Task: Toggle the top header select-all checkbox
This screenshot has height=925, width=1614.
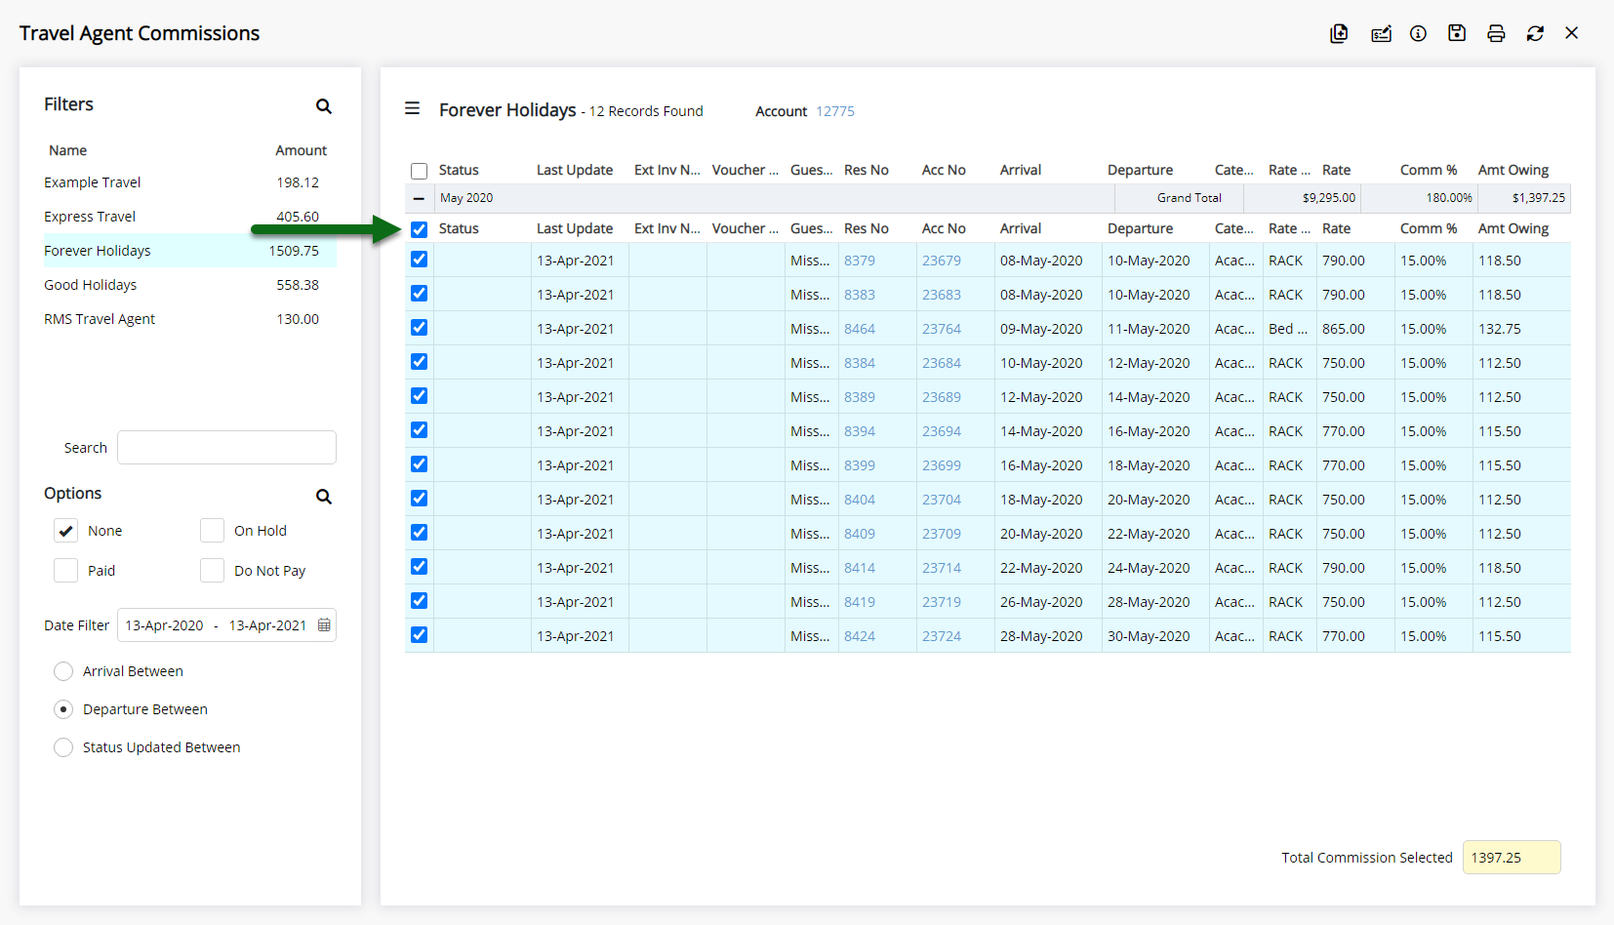Action: pos(420,171)
